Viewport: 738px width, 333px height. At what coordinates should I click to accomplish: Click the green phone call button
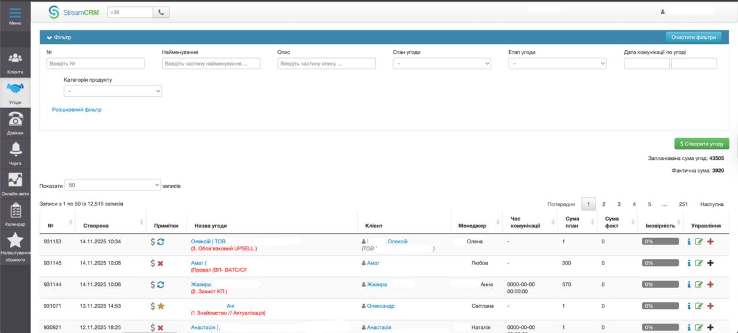click(161, 12)
